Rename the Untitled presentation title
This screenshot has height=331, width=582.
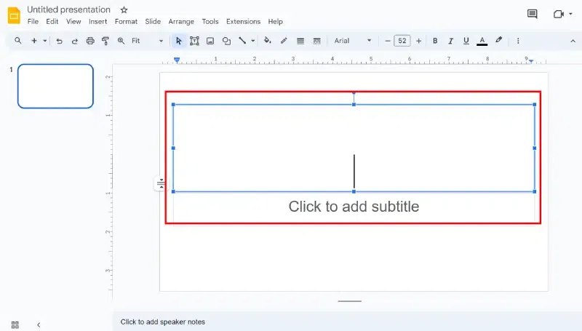pyautogui.click(x=68, y=9)
